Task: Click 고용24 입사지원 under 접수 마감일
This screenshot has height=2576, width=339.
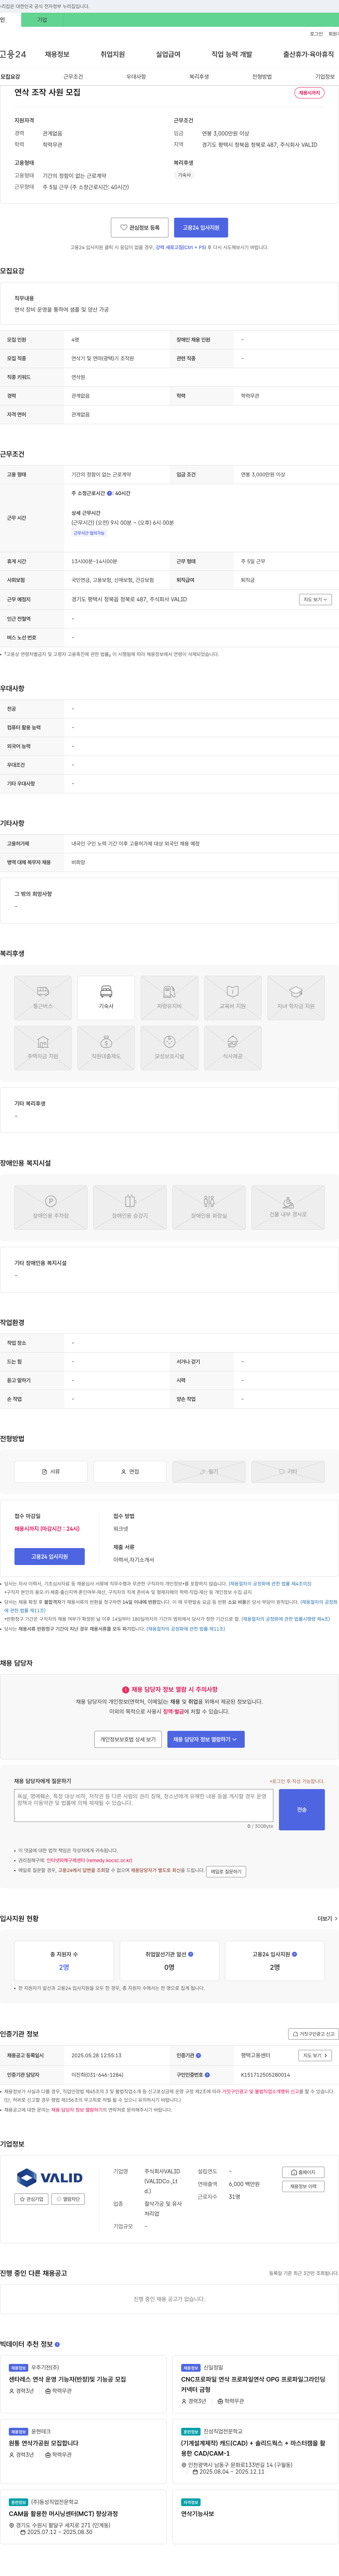Action: pyautogui.click(x=50, y=1556)
